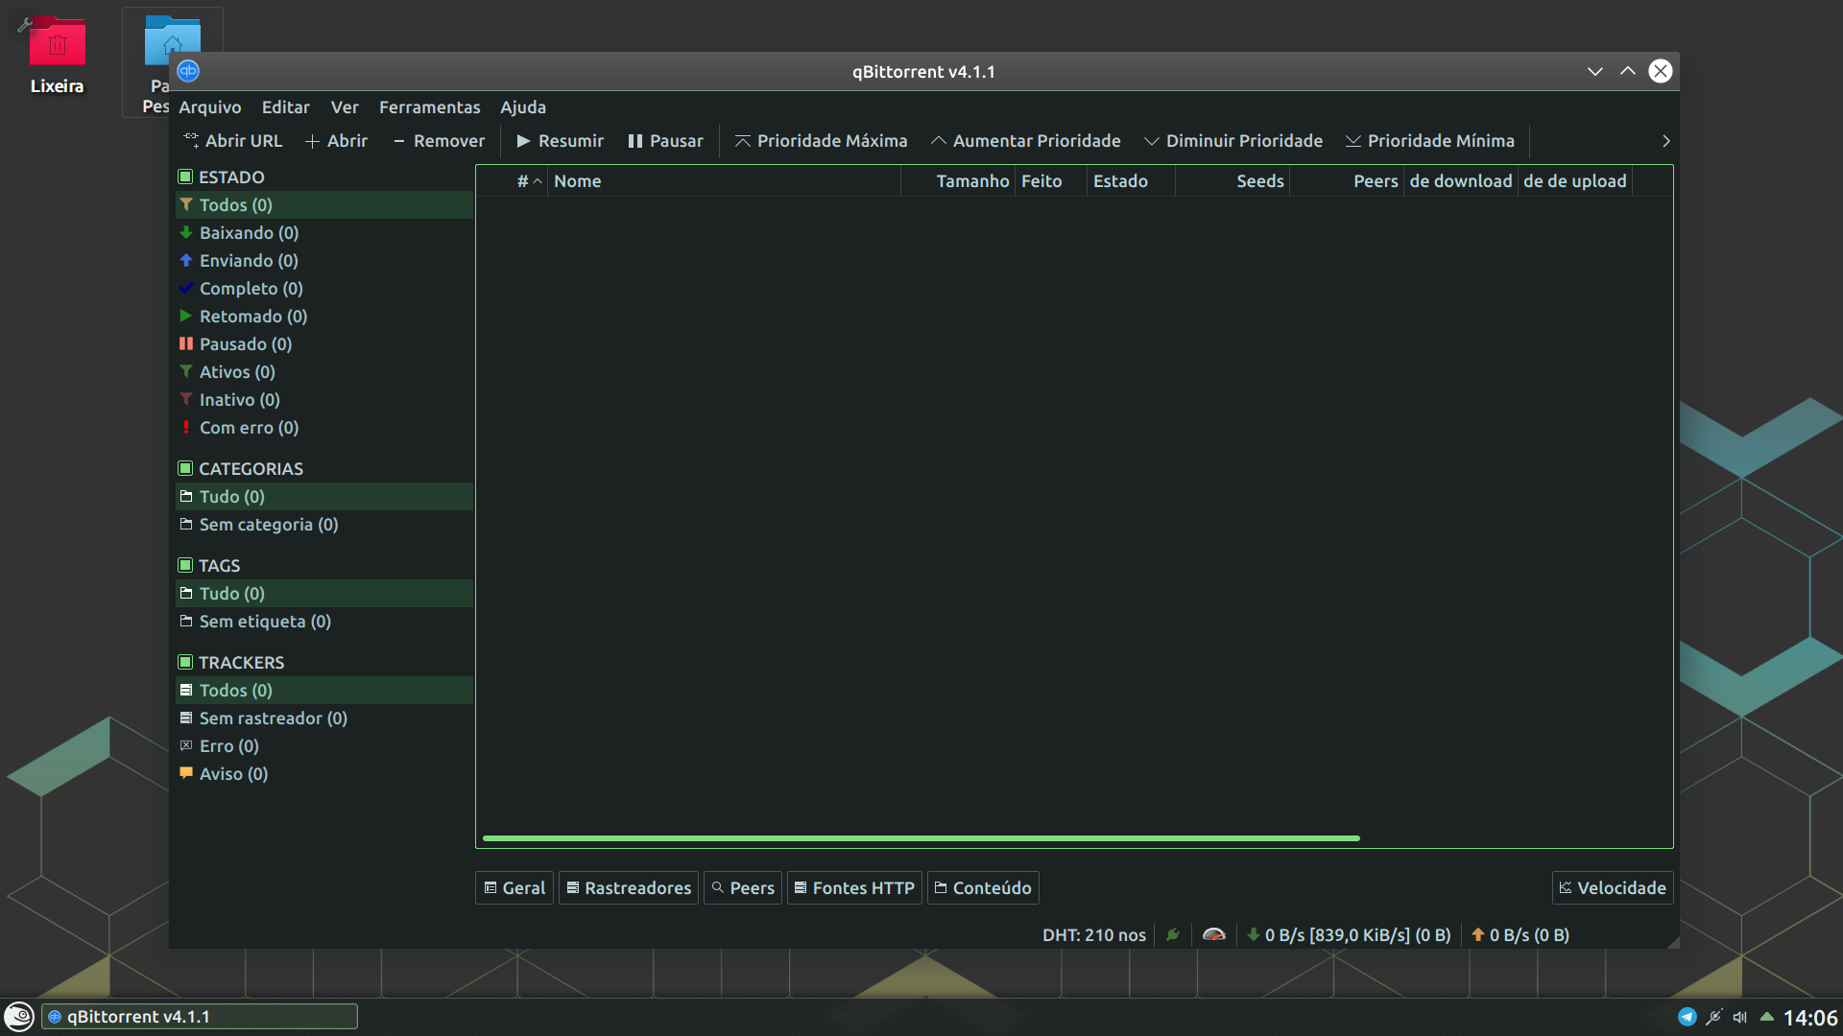Sort by the Nome column header
Screen dimensions: 1843x1036
724,181
